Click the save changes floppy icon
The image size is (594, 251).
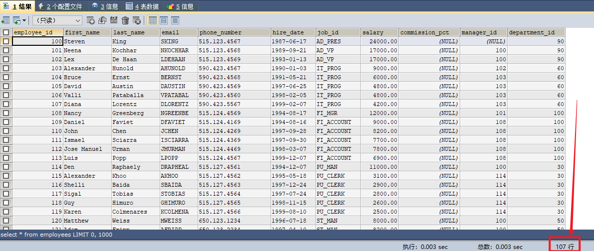coord(114,20)
